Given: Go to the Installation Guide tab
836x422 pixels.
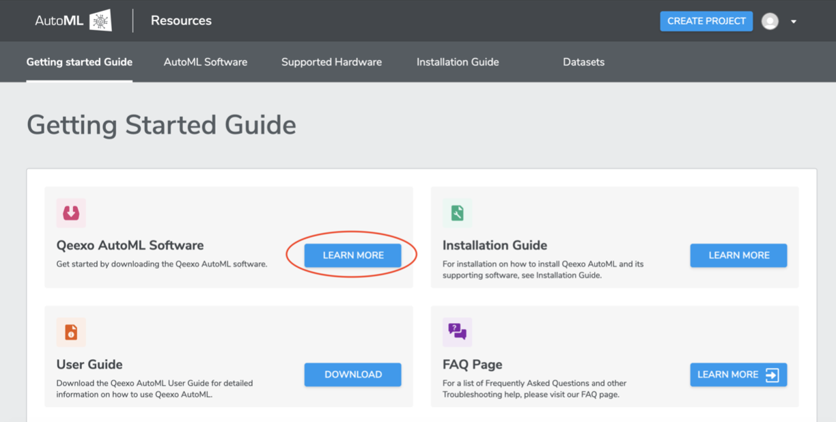Looking at the screenshot, I should coord(458,62).
